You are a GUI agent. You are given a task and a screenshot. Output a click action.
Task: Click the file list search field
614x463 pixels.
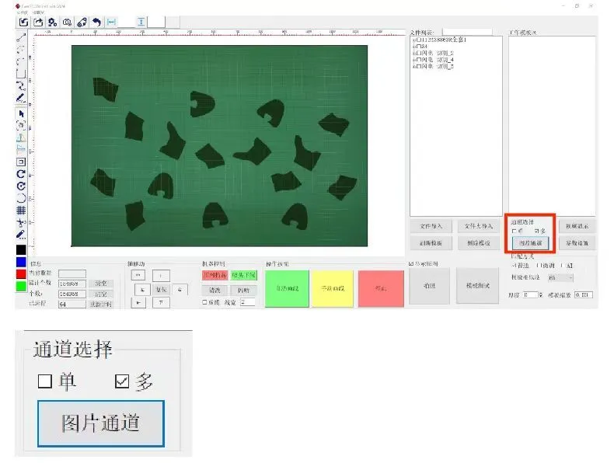tap(467, 32)
